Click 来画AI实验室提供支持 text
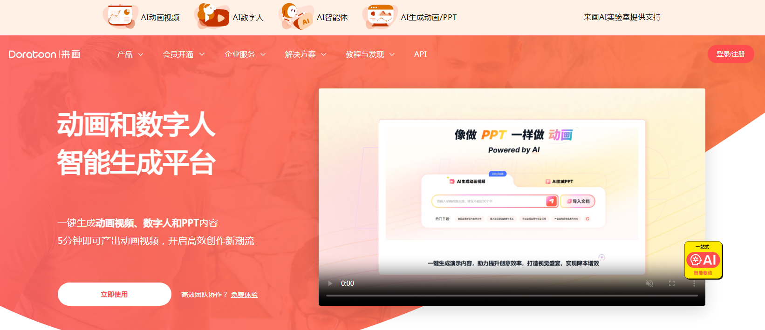The height and width of the screenshot is (330, 765). (x=622, y=17)
